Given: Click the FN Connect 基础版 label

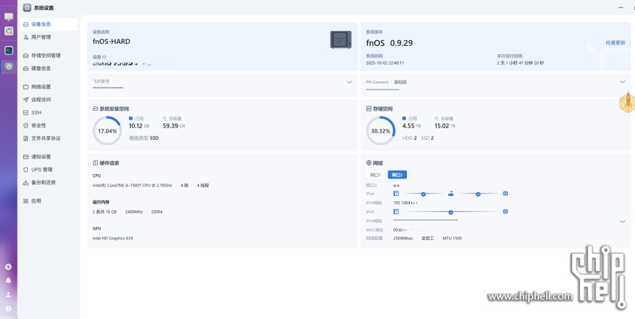Looking at the screenshot, I should tap(386, 82).
